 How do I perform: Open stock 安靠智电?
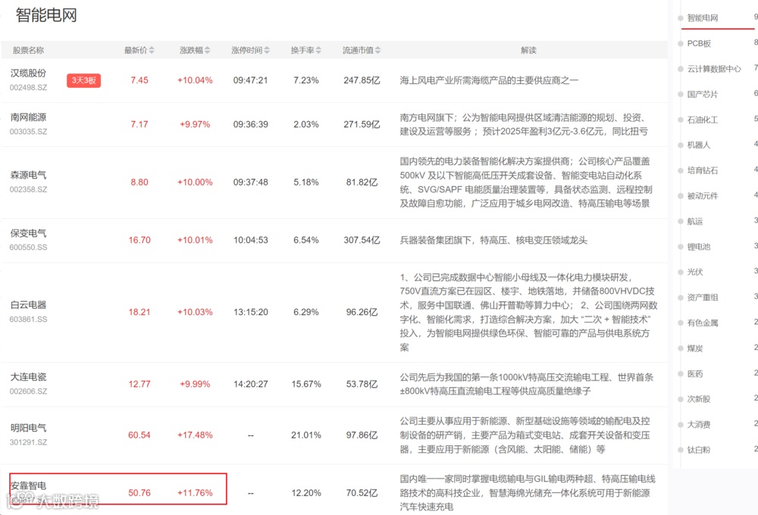coord(29,485)
